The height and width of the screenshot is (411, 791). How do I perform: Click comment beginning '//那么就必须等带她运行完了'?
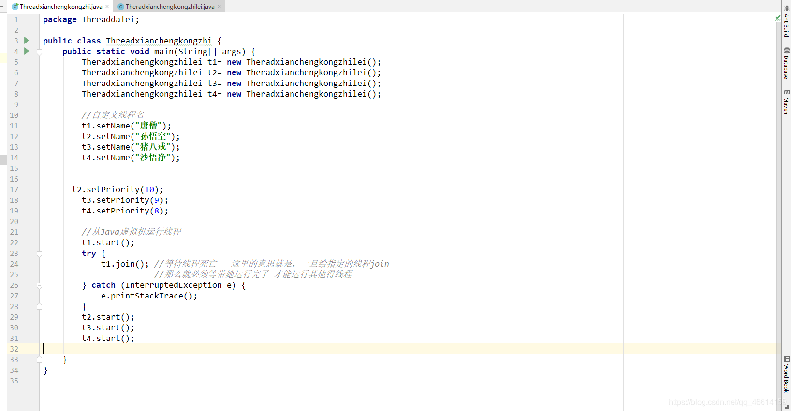coord(253,274)
